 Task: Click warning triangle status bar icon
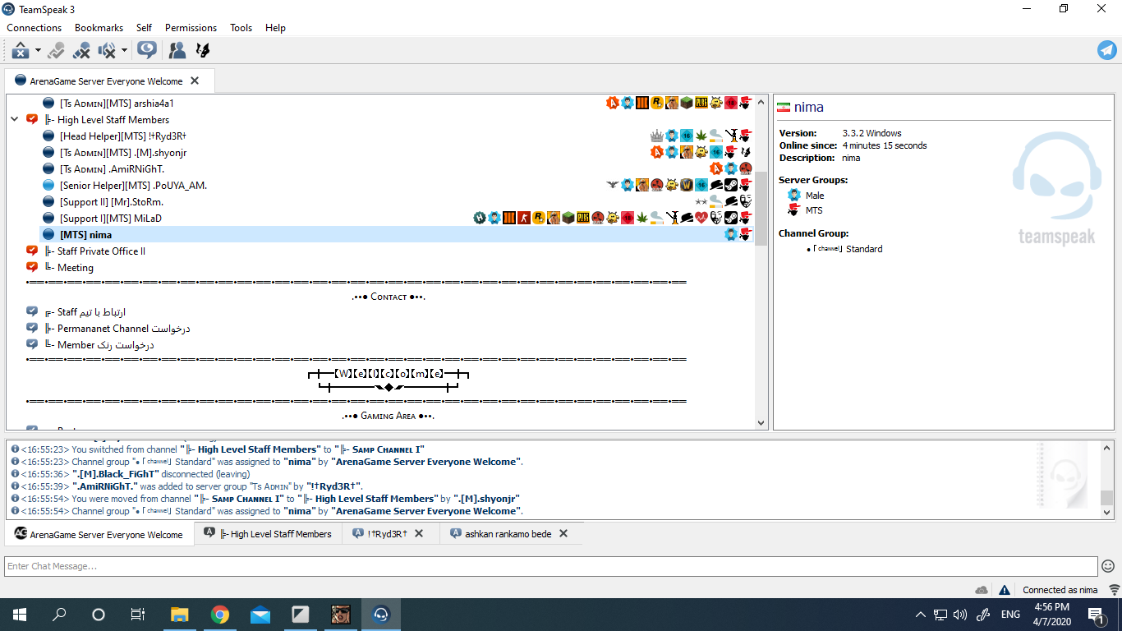click(1004, 590)
